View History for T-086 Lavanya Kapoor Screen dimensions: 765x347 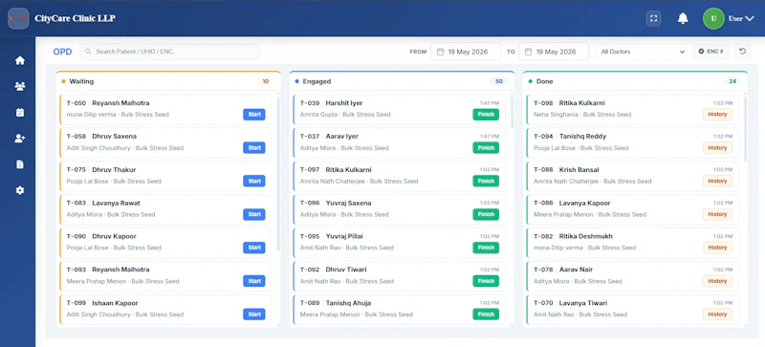pos(718,214)
